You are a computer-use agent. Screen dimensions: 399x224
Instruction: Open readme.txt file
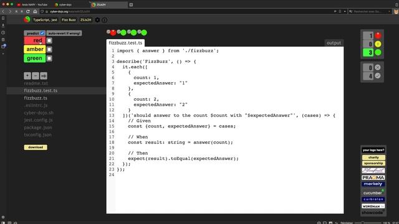click(x=36, y=83)
